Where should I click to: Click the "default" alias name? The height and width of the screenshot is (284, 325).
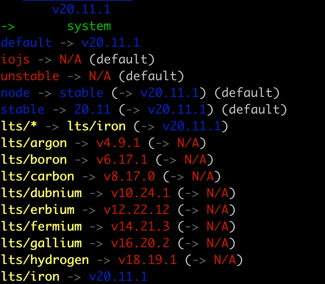coord(26,43)
